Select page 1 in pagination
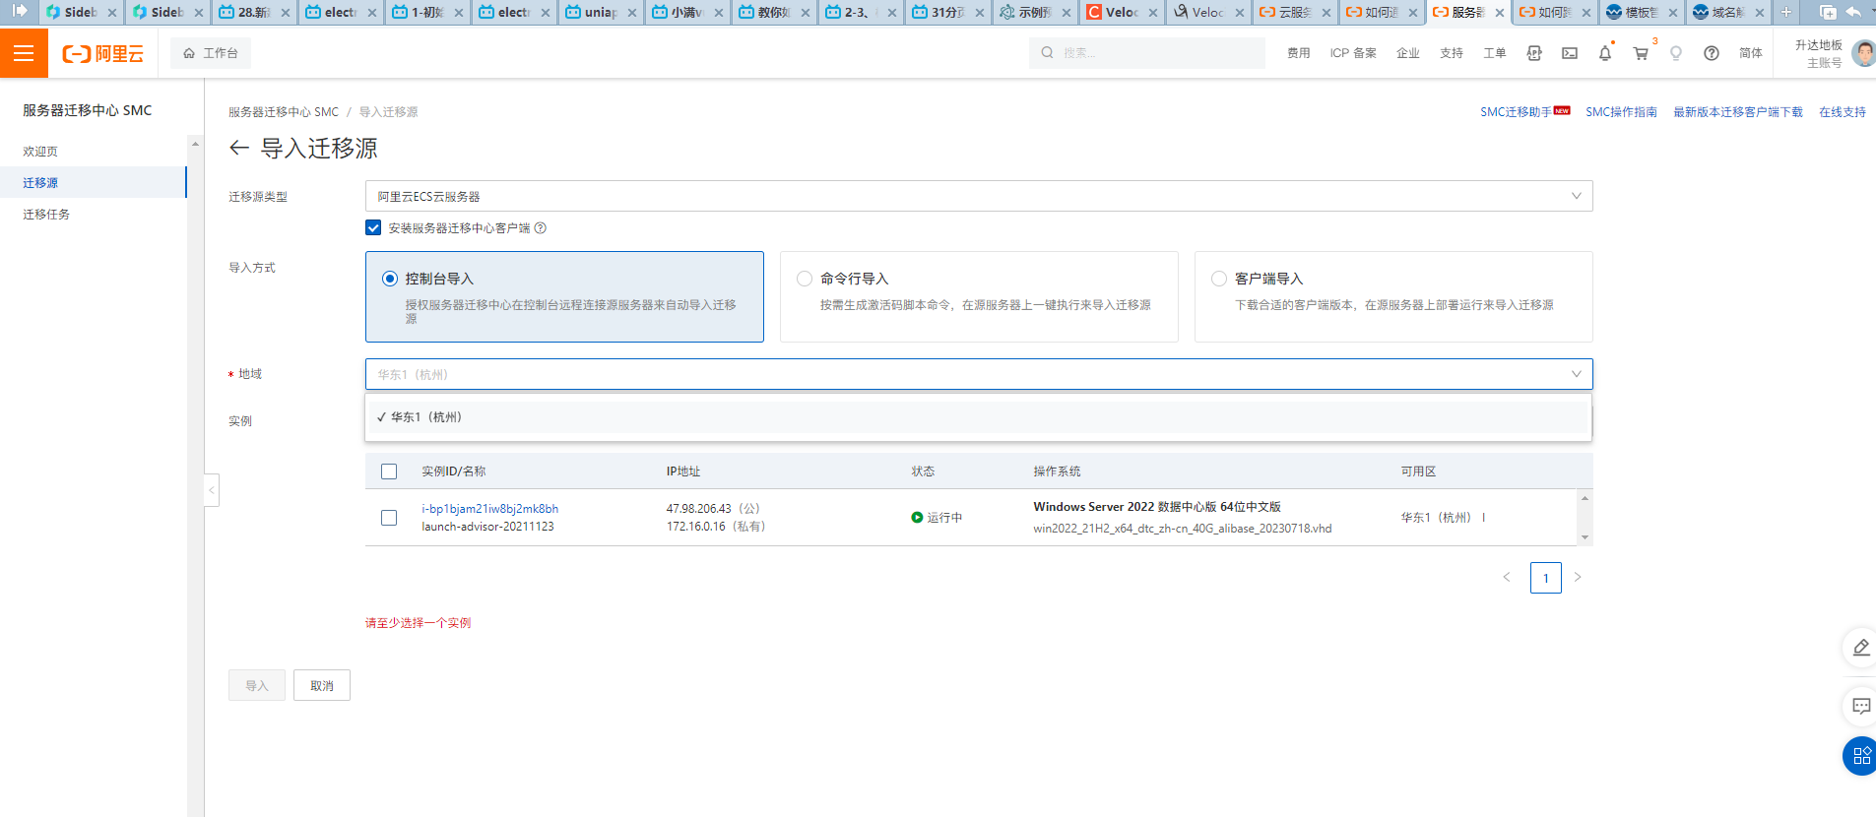 tap(1546, 578)
